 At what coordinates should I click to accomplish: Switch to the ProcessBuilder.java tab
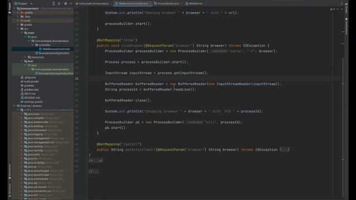(x=168, y=4)
